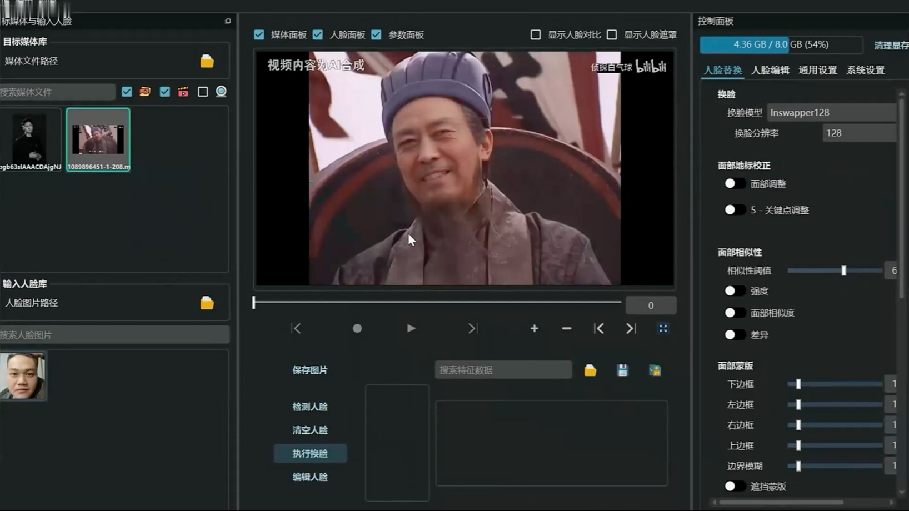Click the control panel horizontal scrollbar

coord(781,502)
